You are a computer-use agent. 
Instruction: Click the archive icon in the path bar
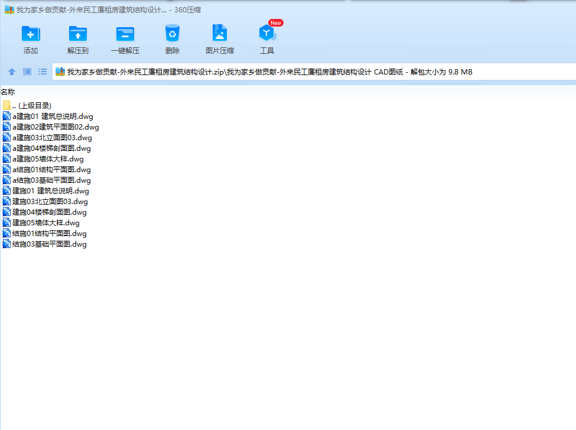click(60, 72)
